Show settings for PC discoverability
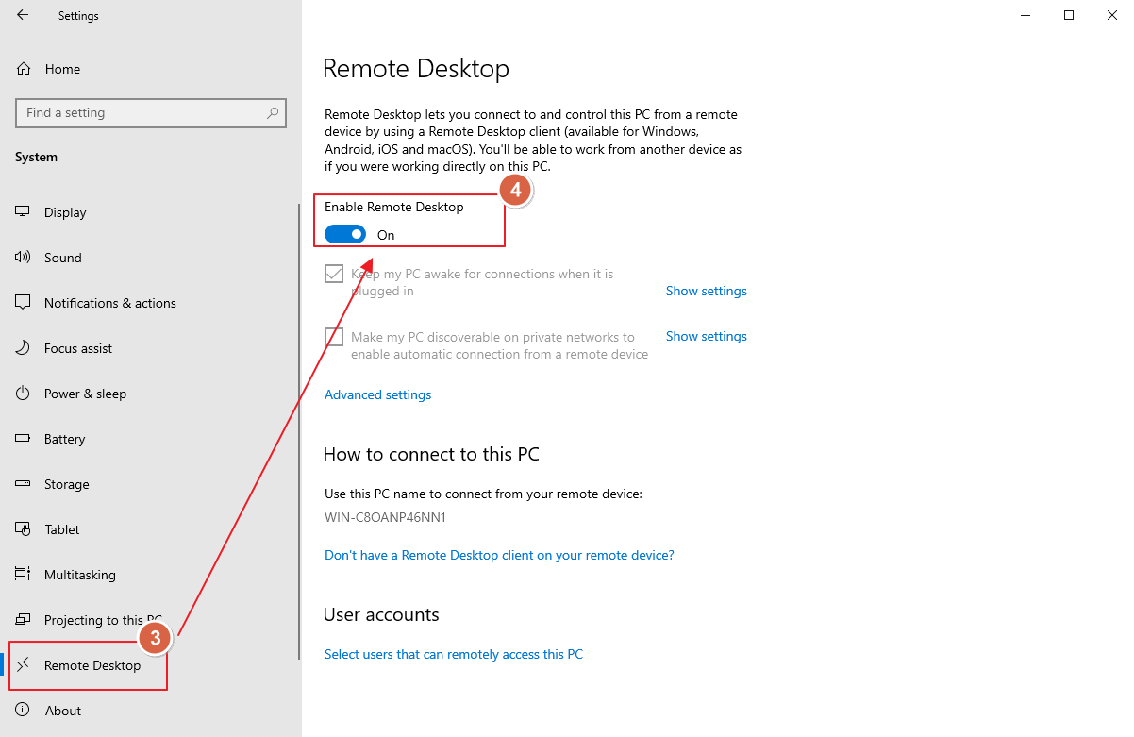The image size is (1134, 737). click(706, 336)
